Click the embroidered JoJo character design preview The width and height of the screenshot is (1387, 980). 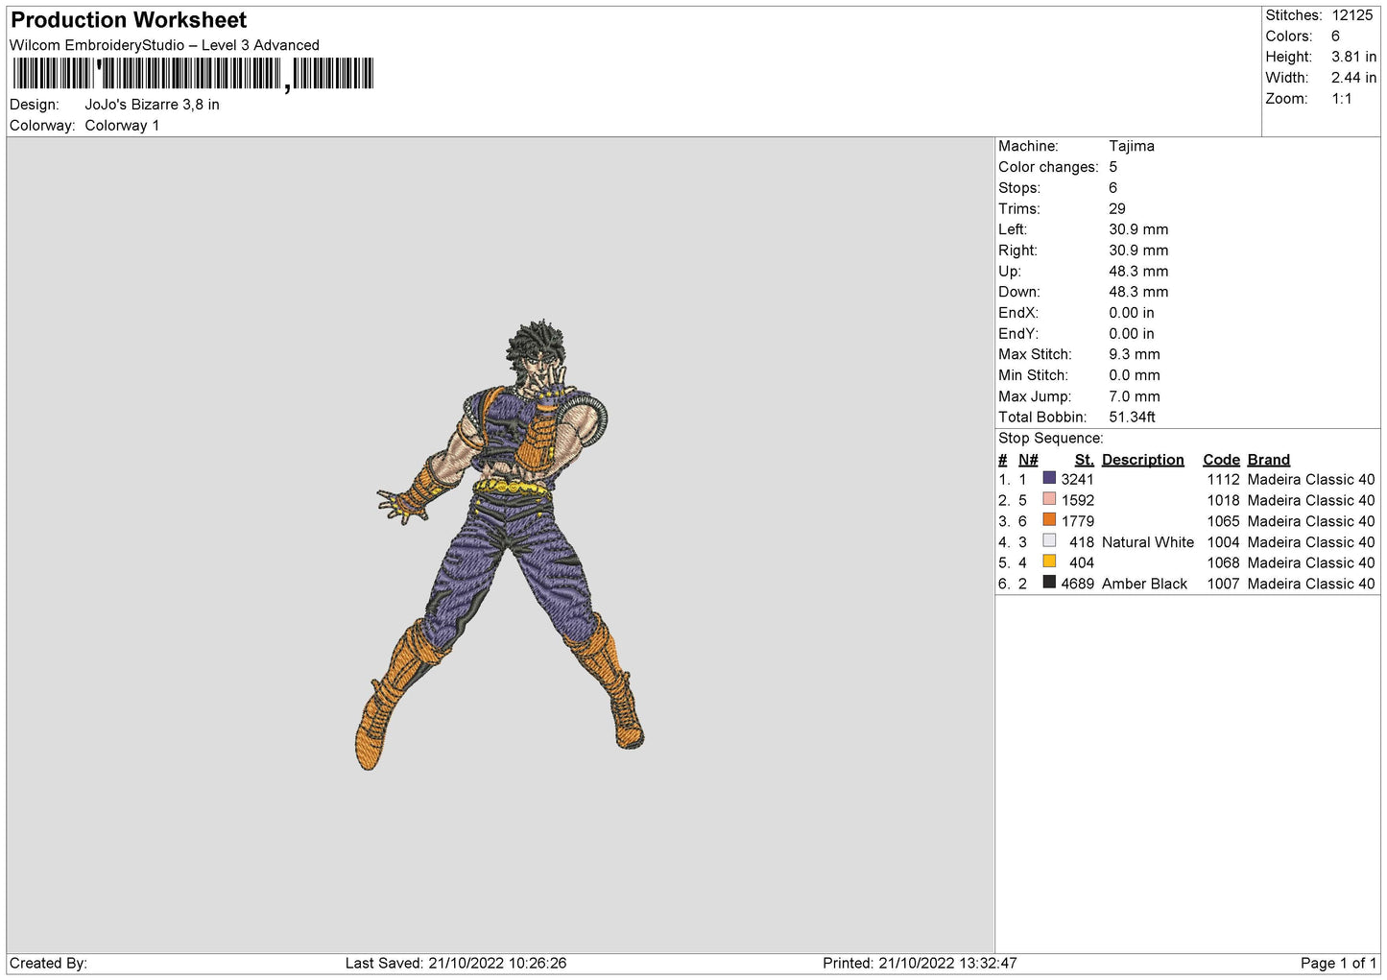[x=499, y=544]
